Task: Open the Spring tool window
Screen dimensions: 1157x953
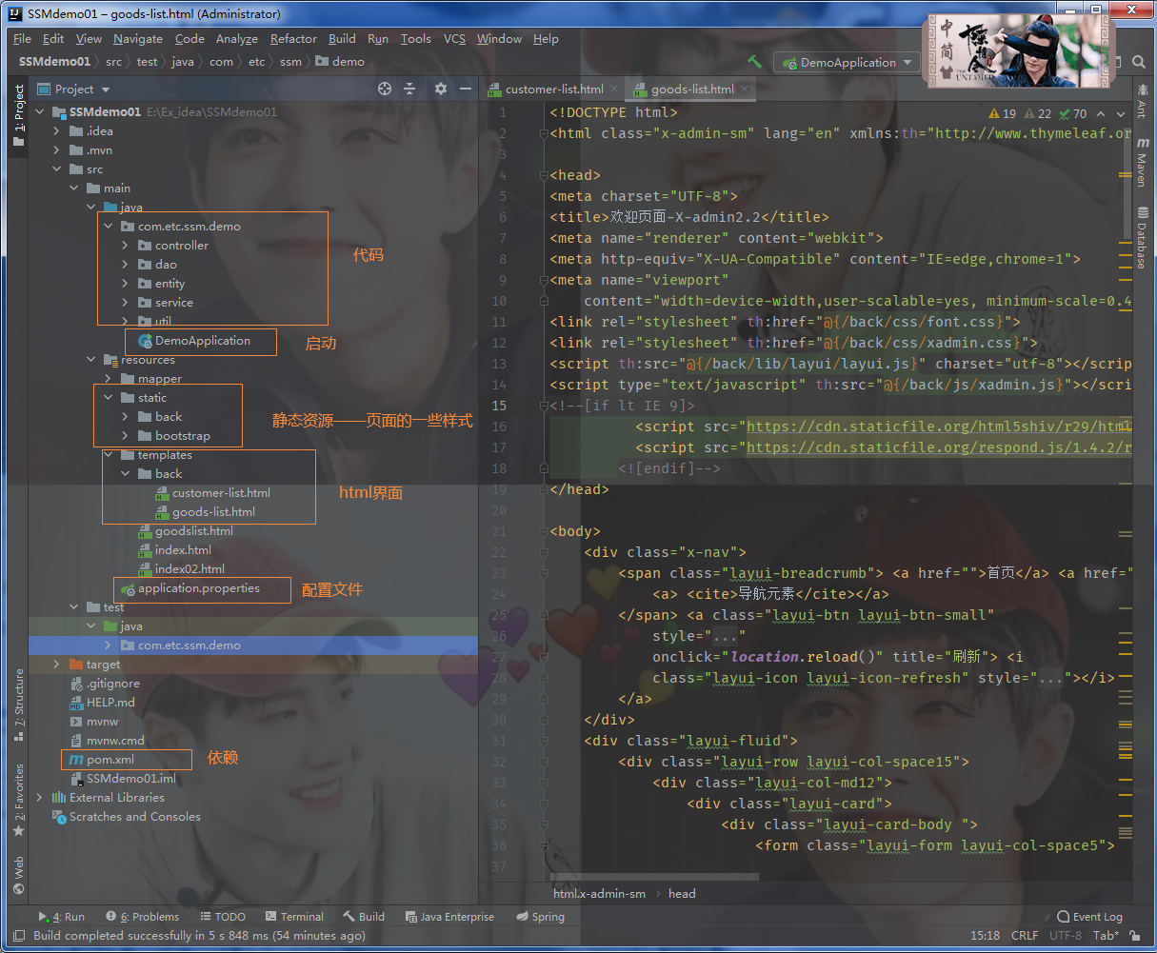Action: pyautogui.click(x=540, y=917)
